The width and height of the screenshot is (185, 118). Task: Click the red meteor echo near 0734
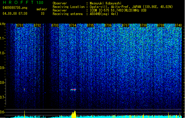pyautogui.click(x=73, y=90)
